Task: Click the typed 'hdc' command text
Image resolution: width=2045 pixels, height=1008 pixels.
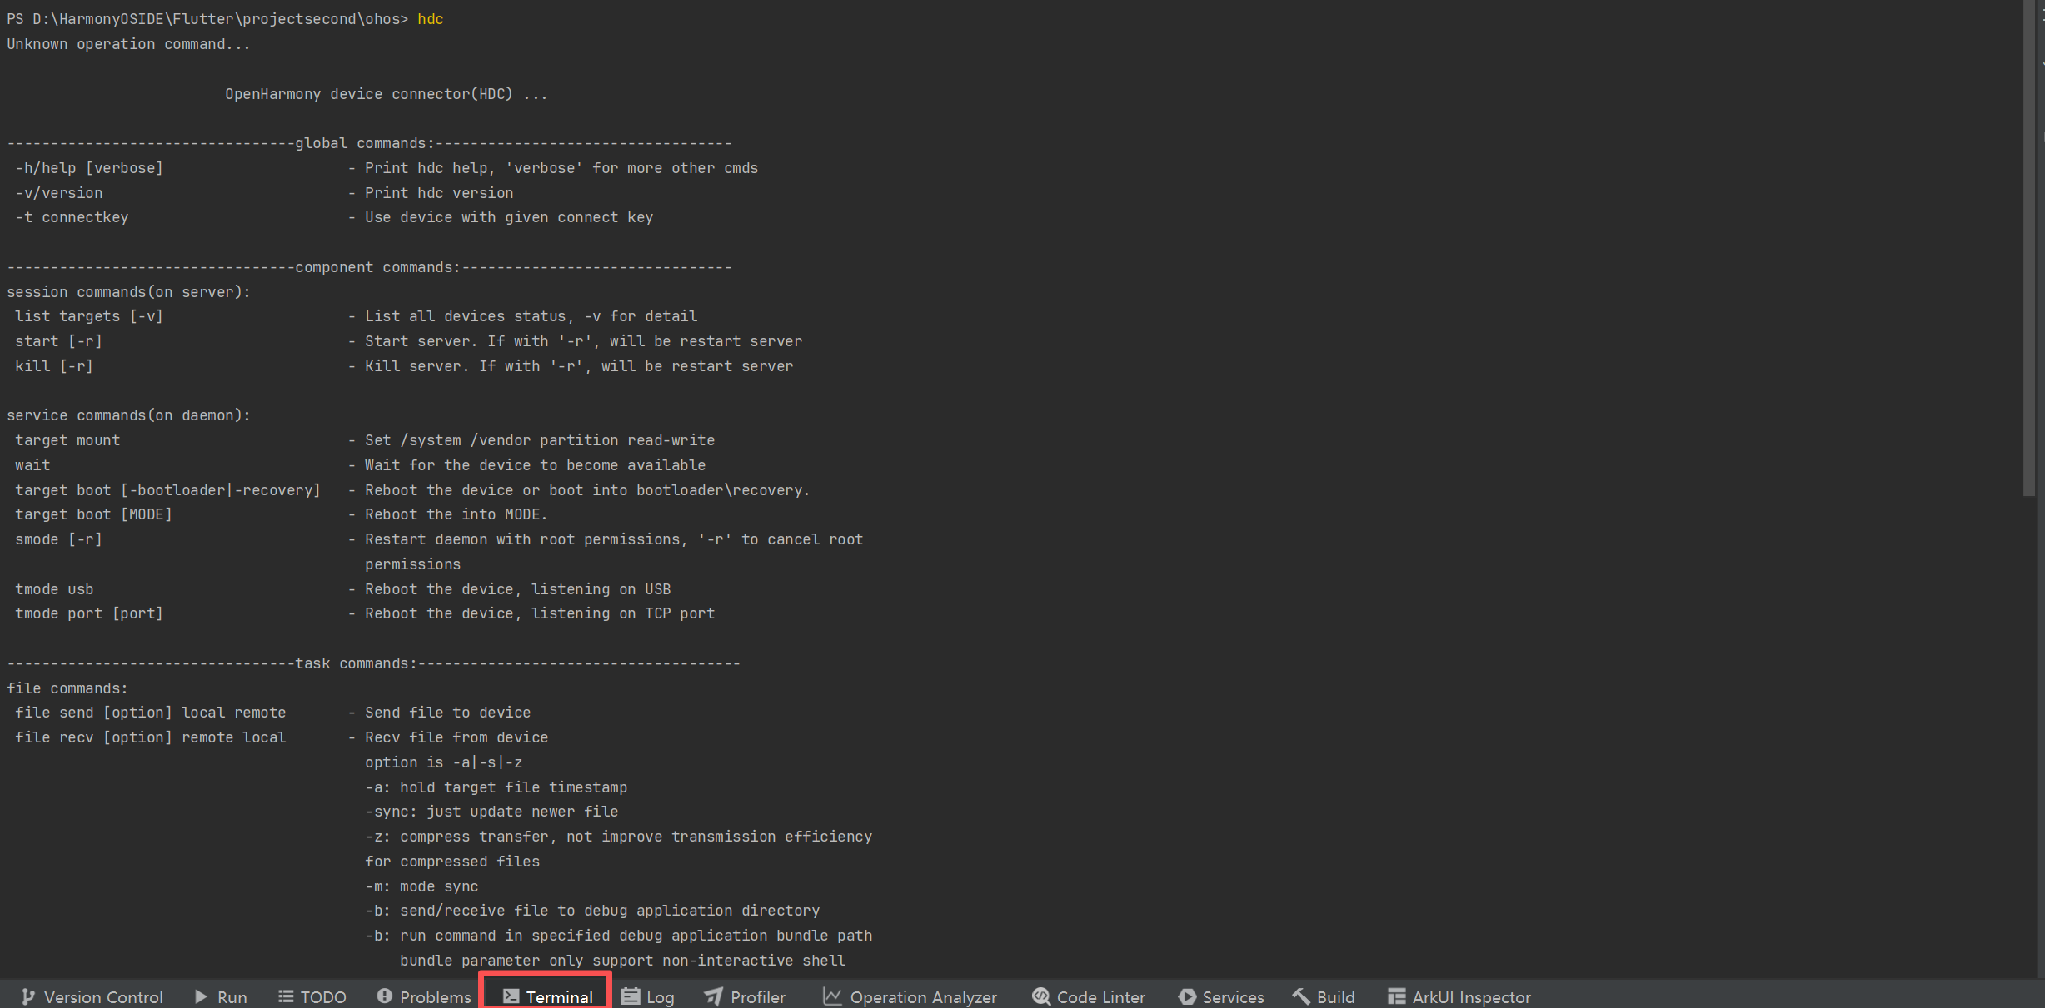Action: (x=430, y=19)
